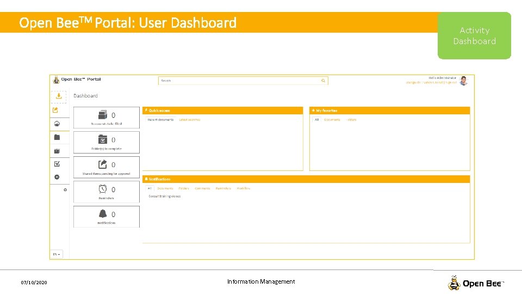
Task: Select Recent documents tab in Quick access
Action: click(160, 120)
